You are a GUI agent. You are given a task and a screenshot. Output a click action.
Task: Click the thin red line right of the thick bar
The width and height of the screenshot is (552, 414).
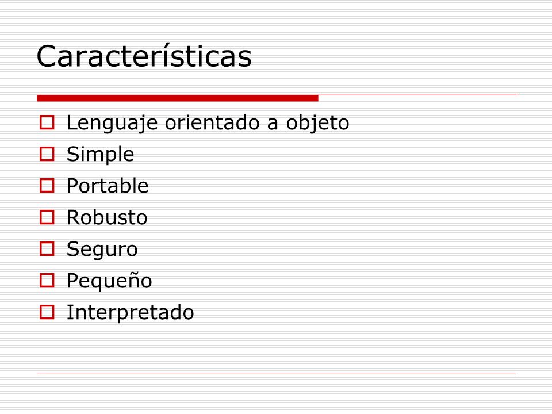[x=418, y=95]
